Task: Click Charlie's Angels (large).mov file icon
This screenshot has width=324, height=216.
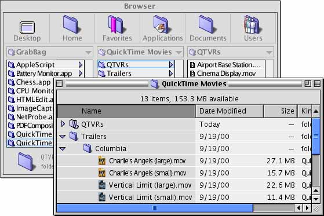Action: pyautogui.click(x=102, y=160)
